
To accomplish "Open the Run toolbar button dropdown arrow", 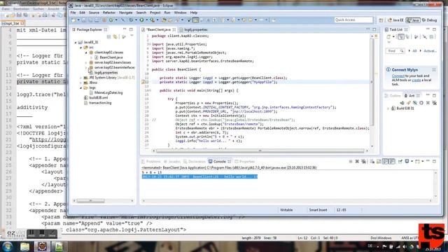I will 146,20.
